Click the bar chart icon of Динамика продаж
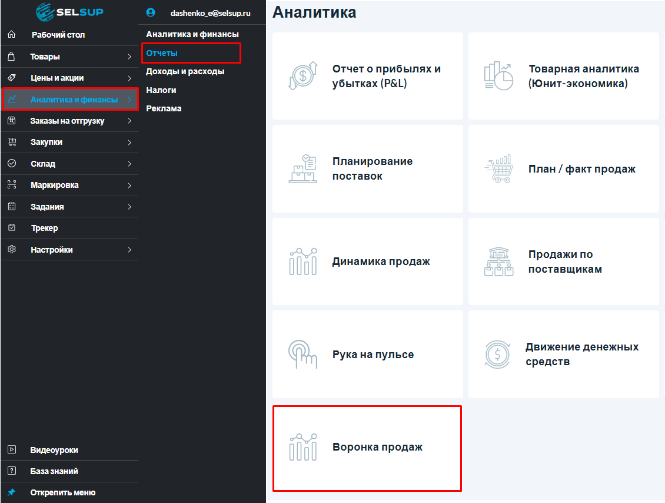Image resolution: width=665 pixels, height=503 pixels. [x=303, y=262]
